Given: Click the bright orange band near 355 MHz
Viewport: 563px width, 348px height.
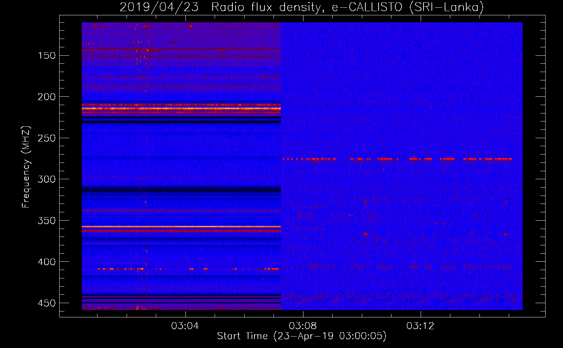Looking at the screenshot, I should coord(181,227).
